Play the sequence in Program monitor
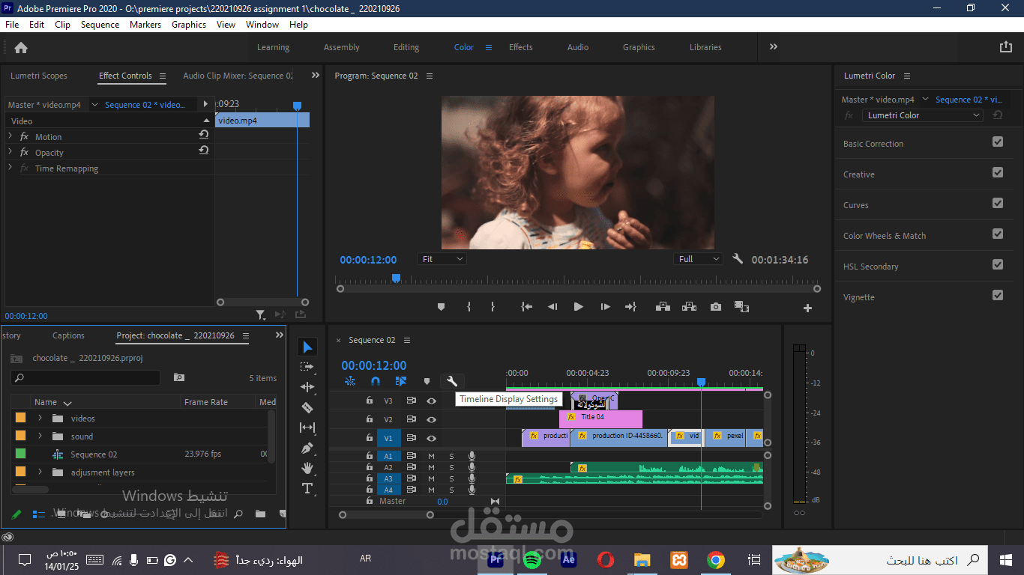 [x=578, y=307]
